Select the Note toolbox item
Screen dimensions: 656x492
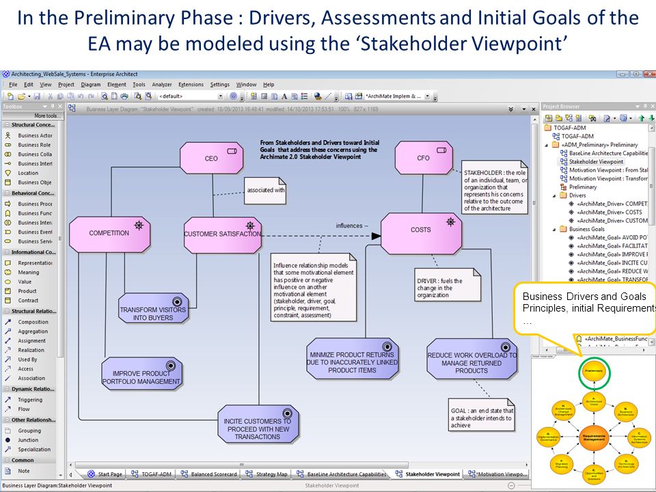click(x=29, y=471)
